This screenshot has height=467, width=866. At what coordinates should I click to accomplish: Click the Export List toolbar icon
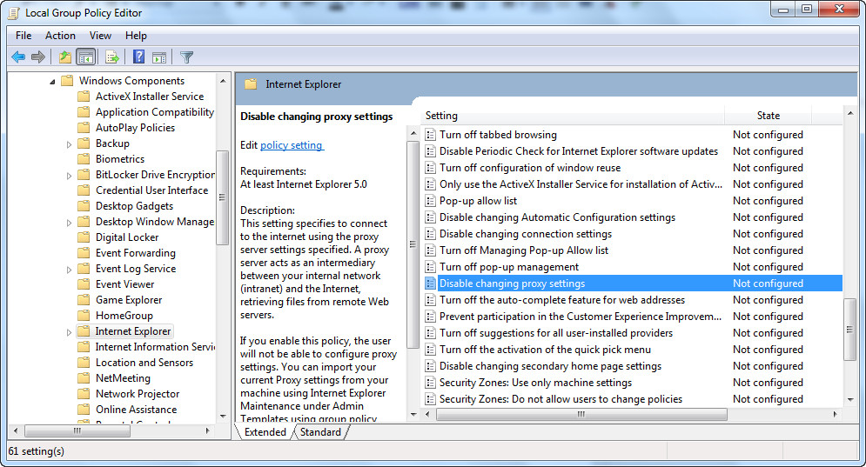pos(112,57)
